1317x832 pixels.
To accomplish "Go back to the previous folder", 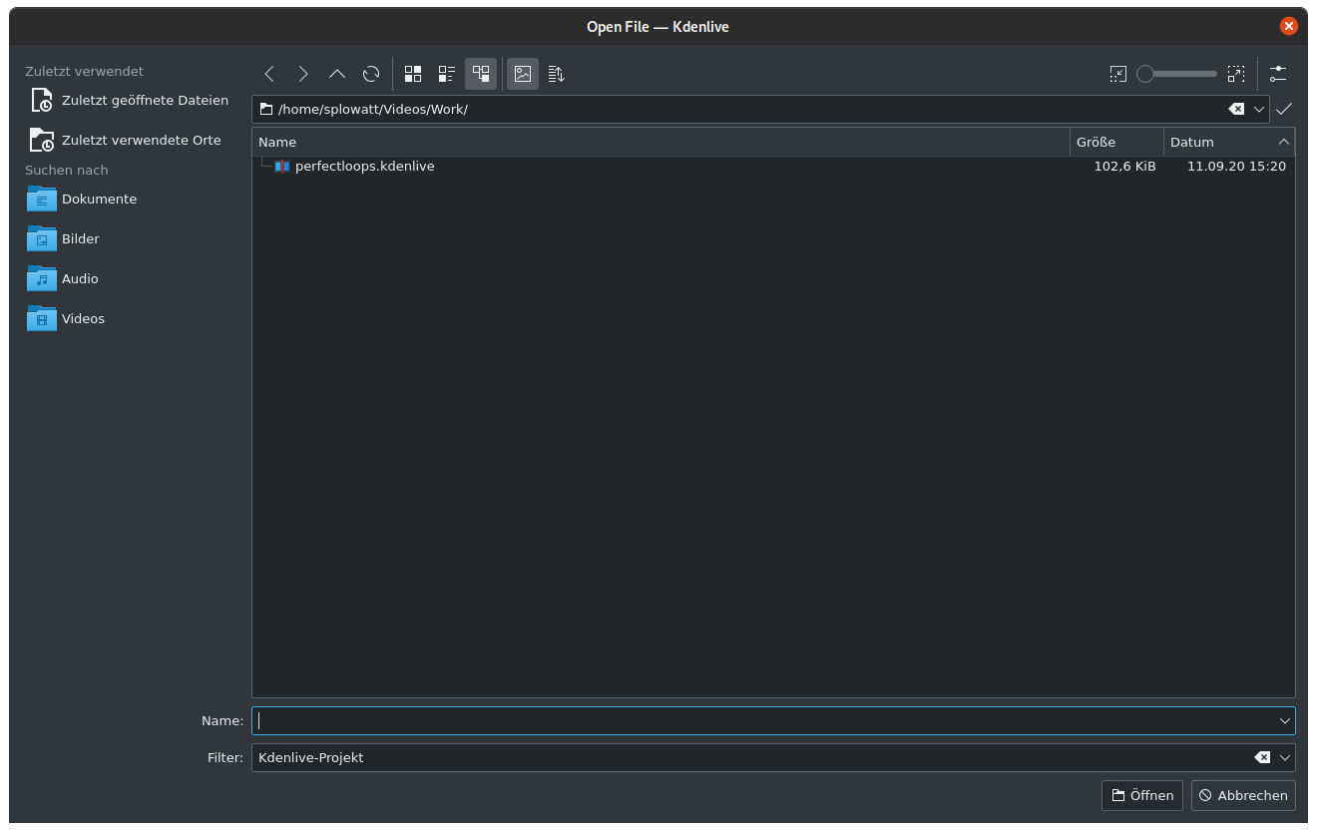I will (269, 74).
